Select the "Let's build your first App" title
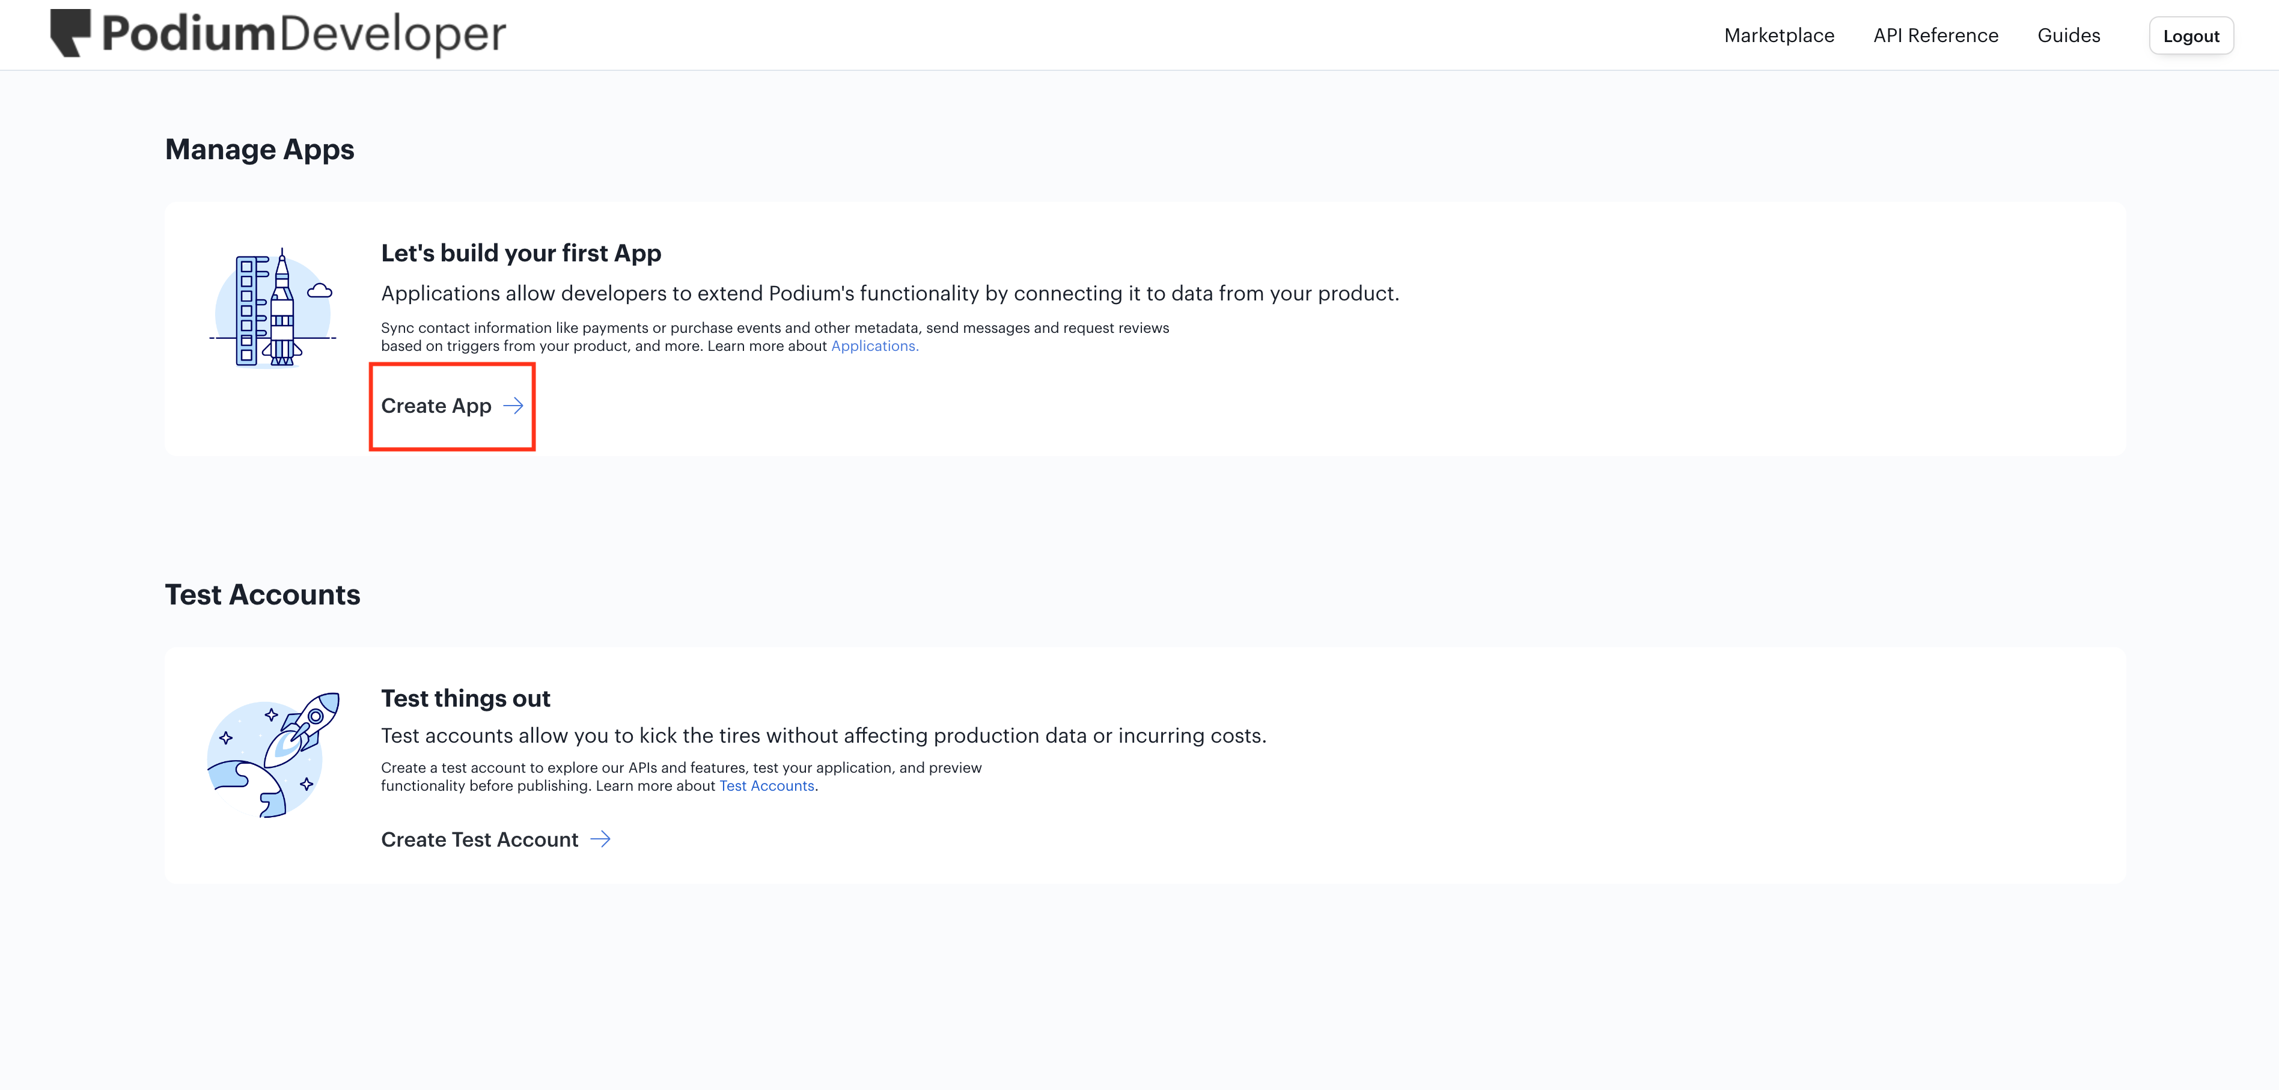 pyautogui.click(x=521, y=253)
